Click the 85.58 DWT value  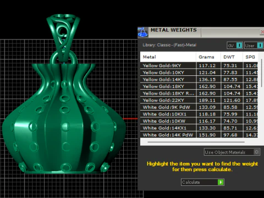[x=230, y=107]
